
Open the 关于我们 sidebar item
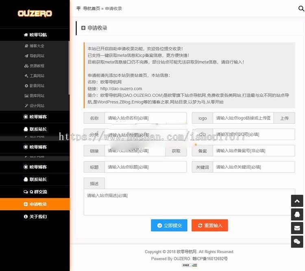pos(35,217)
